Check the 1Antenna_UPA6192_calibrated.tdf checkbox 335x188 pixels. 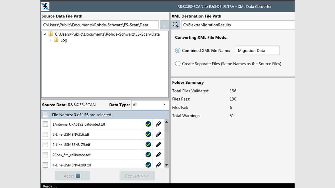tap(45, 124)
